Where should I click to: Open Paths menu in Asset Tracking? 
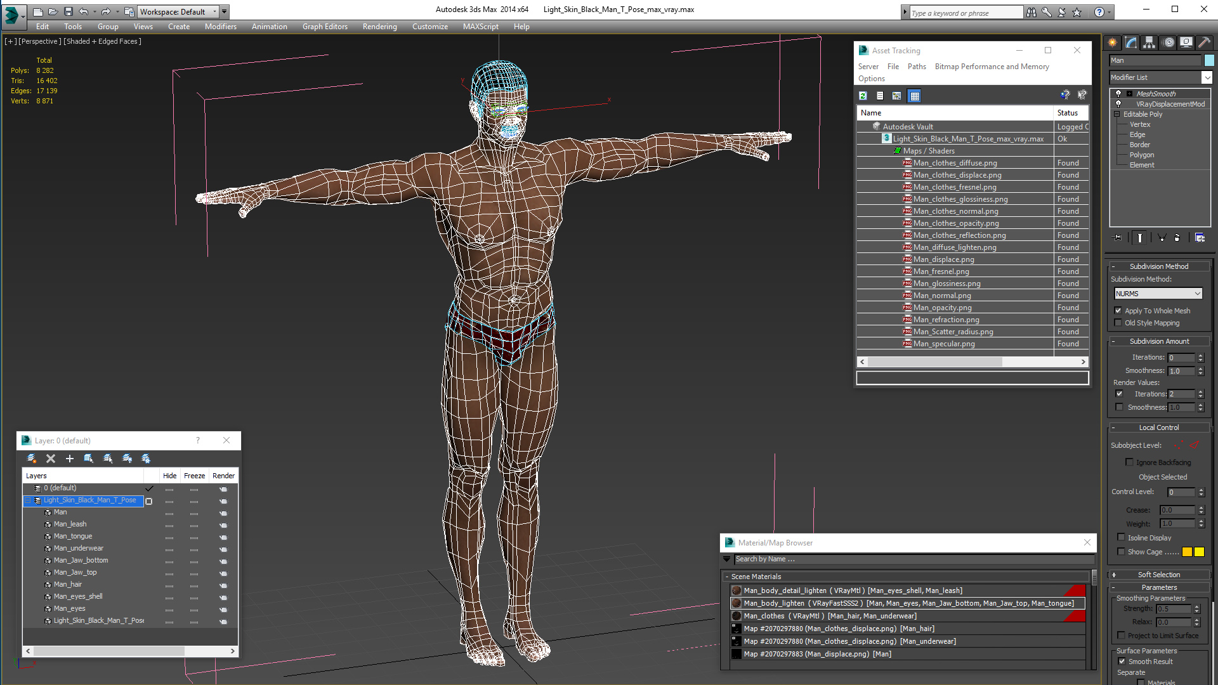click(x=917, y=67)
